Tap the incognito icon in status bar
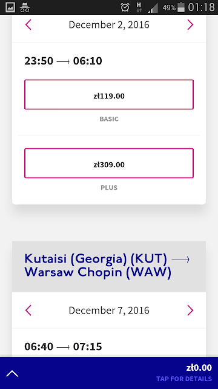This screenshot has height=389, width=218. [25, 7]
